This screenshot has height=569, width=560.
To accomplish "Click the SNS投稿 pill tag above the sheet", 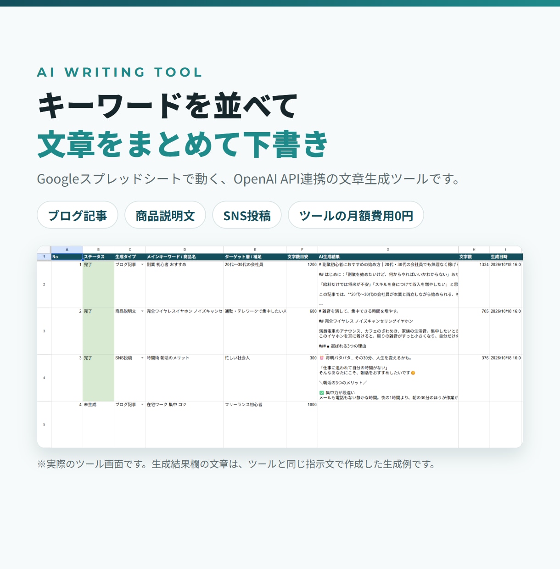I will pos(247,215).
